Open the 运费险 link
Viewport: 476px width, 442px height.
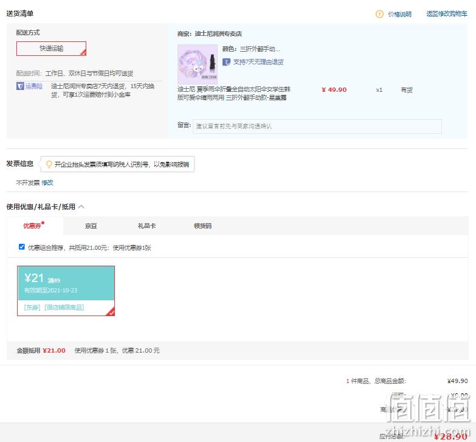pos(33,86)
